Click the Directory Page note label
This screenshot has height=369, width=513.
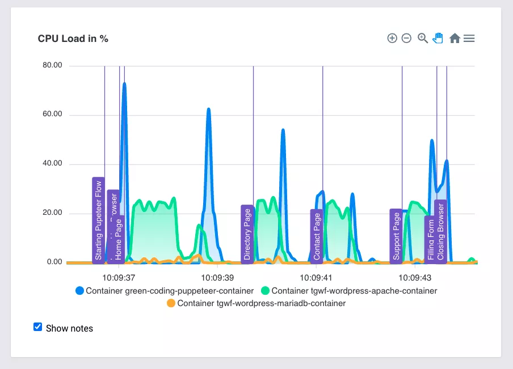click(247, 234)
